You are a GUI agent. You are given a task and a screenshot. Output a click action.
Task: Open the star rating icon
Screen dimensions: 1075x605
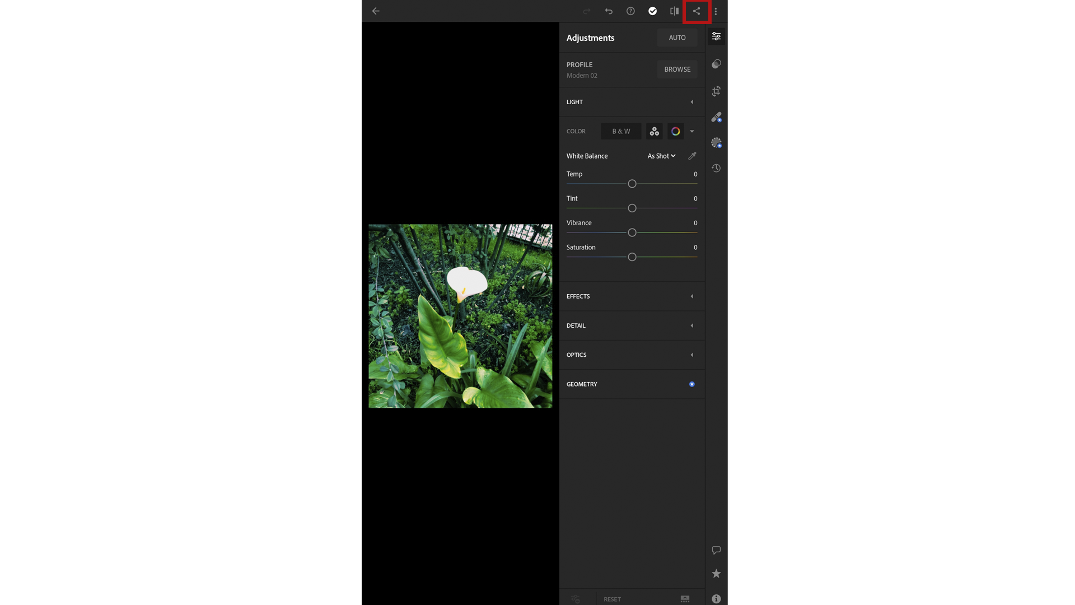coord(716,574)
